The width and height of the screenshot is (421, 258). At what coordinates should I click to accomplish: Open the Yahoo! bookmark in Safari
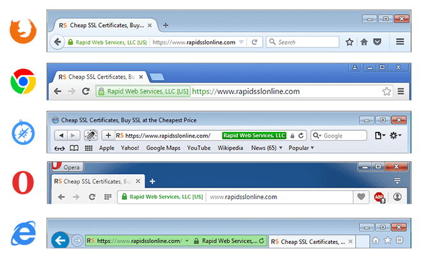(x=130, y=148)
